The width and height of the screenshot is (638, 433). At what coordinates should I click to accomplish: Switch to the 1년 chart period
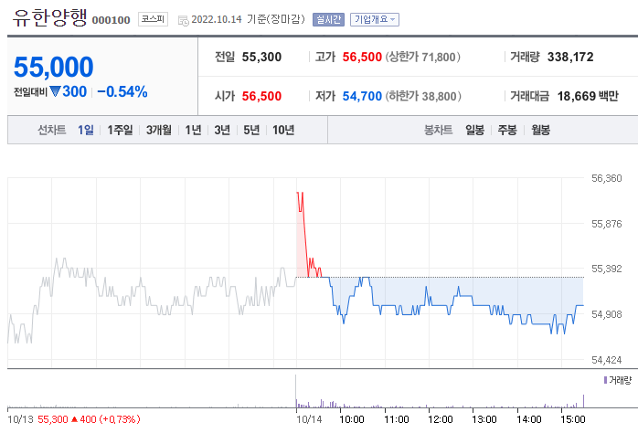coord(193,130)
